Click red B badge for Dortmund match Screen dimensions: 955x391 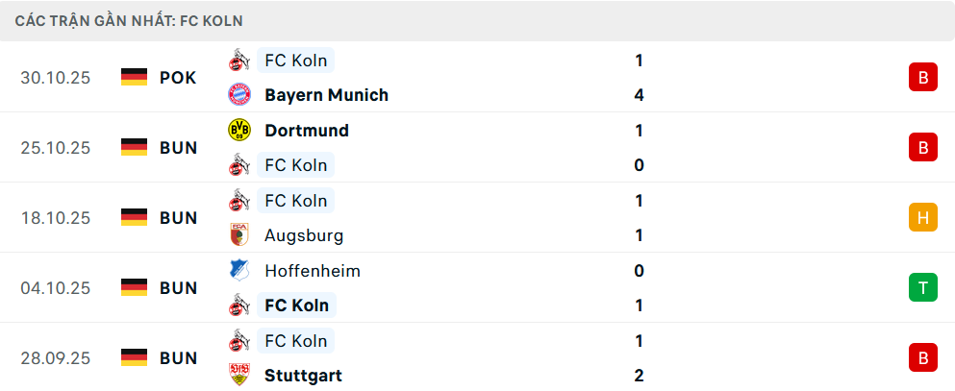tap(922, 148)
